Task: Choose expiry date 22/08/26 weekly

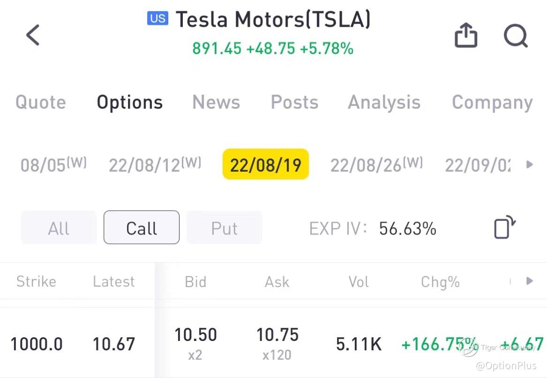Action: 376,165
